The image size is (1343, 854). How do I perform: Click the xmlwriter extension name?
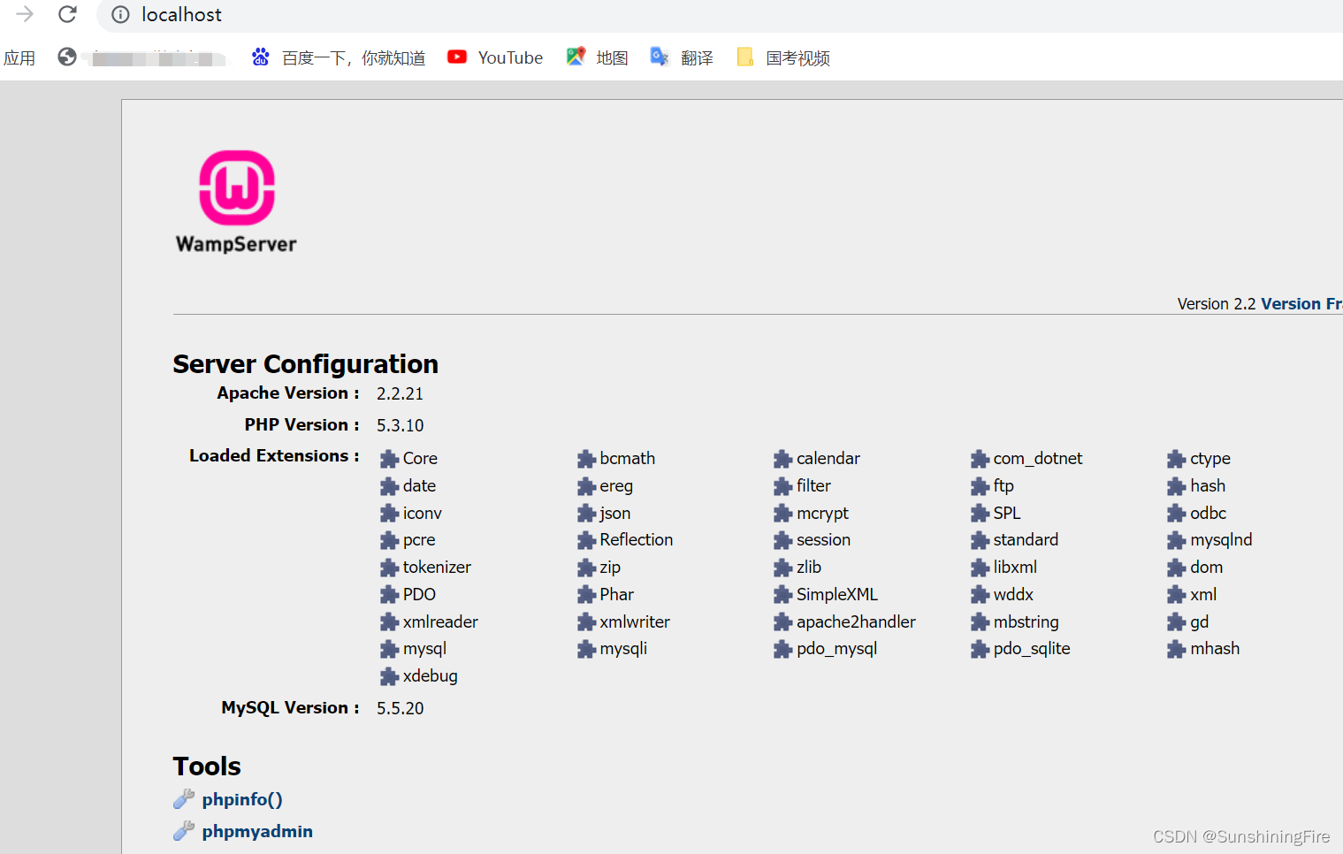pyautogui.click(x=635, y=622)
